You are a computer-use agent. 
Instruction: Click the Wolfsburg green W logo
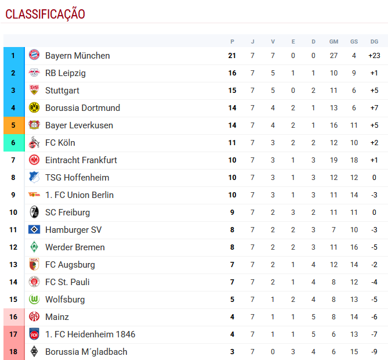[x=34, y=300]
